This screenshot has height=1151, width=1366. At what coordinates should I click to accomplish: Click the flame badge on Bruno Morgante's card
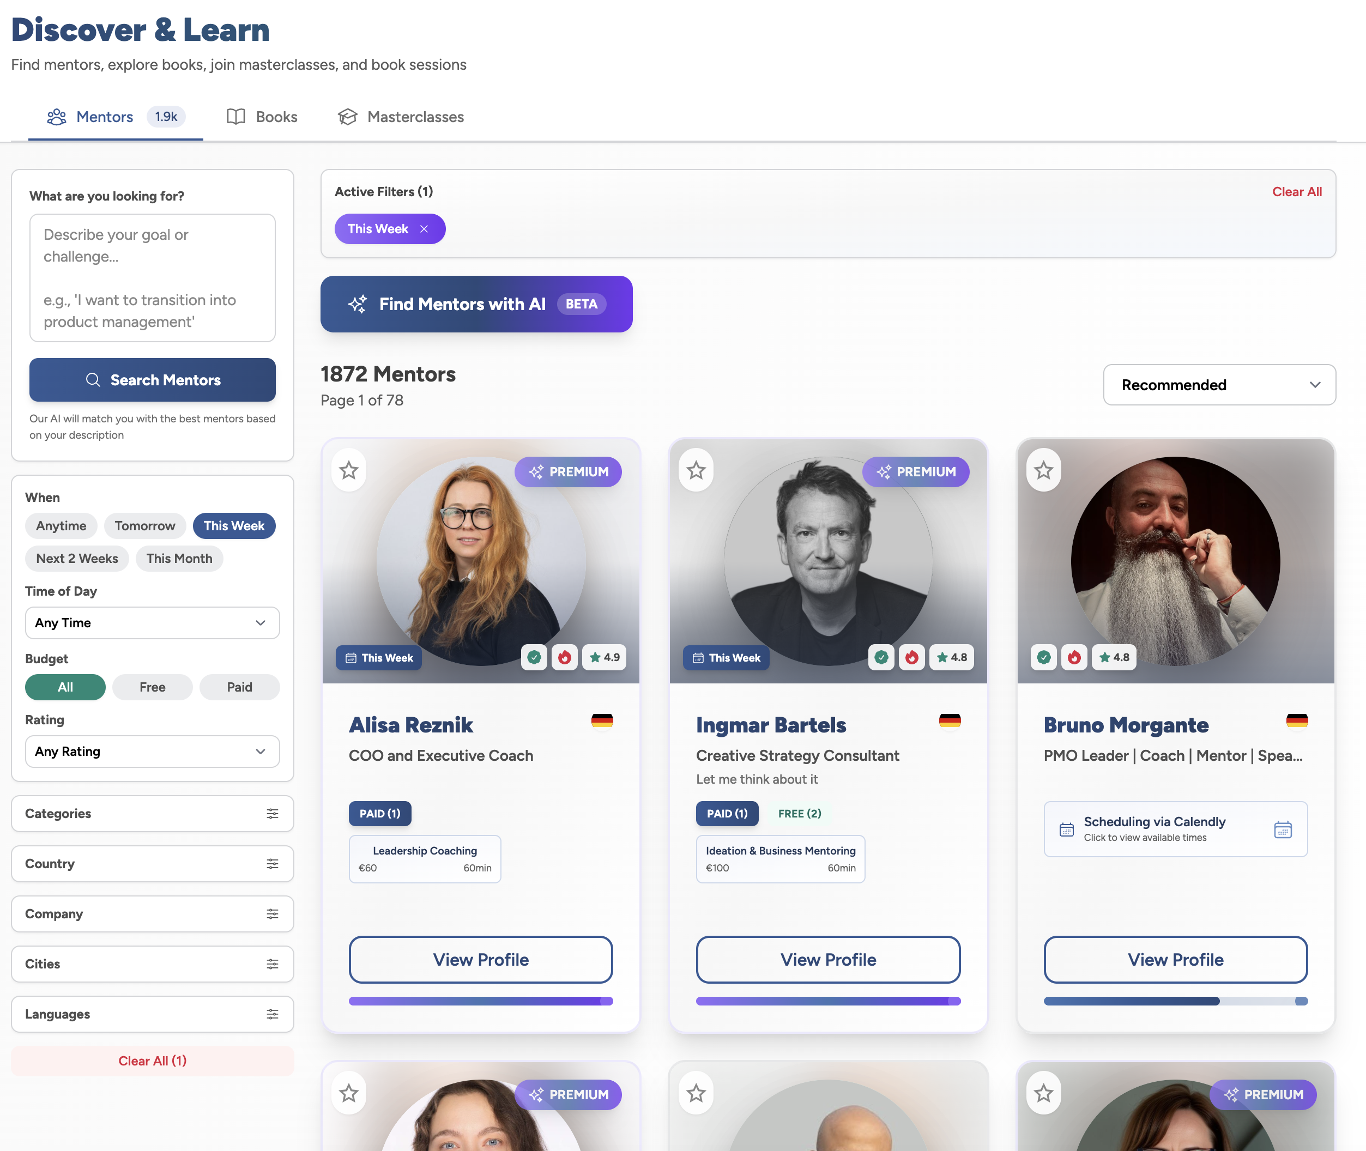coord(1074,657)
